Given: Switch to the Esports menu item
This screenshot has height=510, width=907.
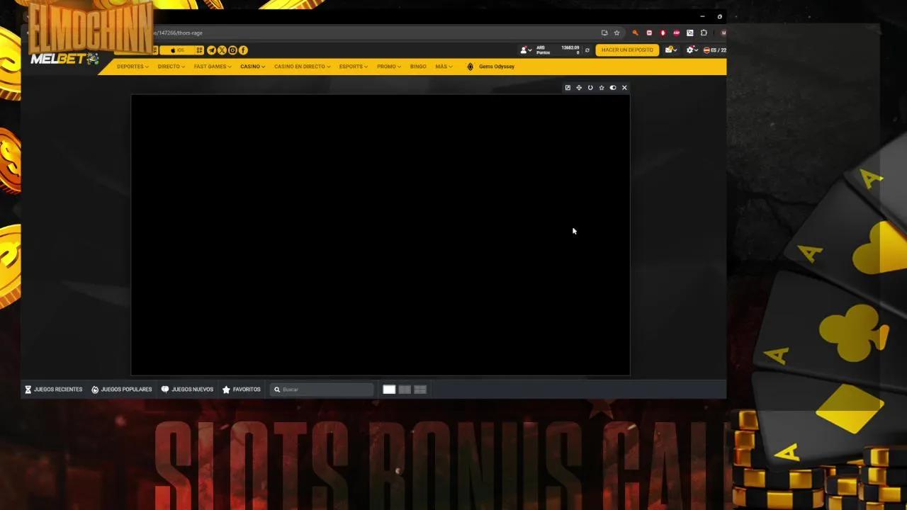Looking at the screenshot, I should (352, 66).
